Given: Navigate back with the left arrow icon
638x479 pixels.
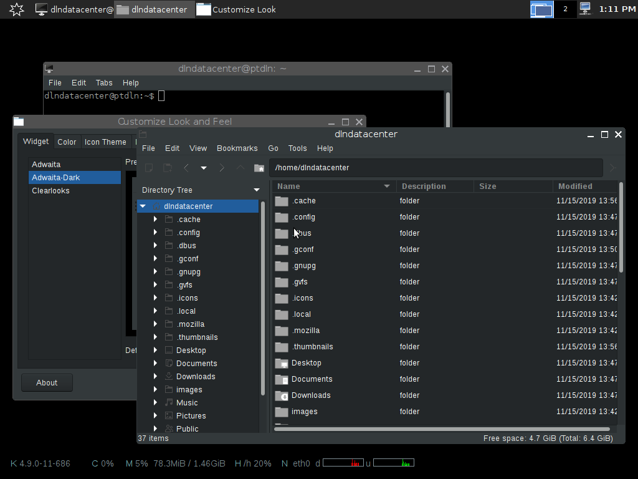Looking at the screenshot, I should tap(185, 167).
